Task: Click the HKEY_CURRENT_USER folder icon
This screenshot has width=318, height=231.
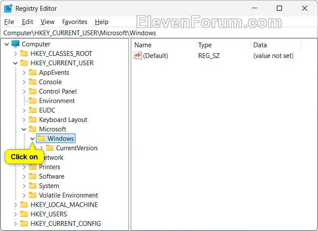Action: pyautogui.click(x=24, y=63)
